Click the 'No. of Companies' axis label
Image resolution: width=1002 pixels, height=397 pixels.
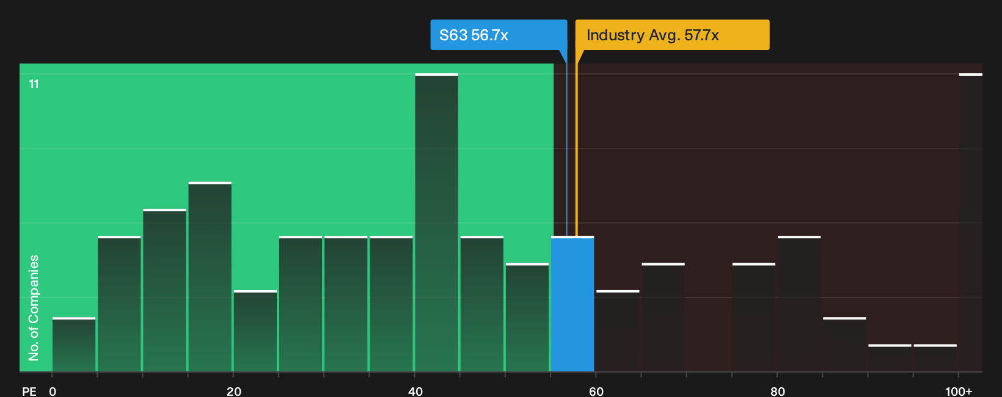(x=34, y=307)
